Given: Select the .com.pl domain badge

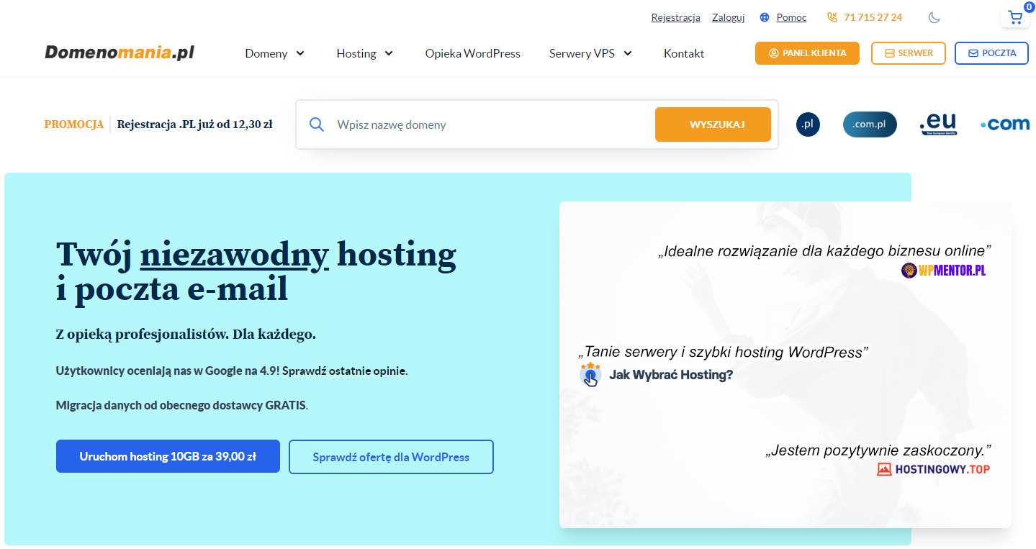Looking at the screenshot, I should [x=870, y=124].
